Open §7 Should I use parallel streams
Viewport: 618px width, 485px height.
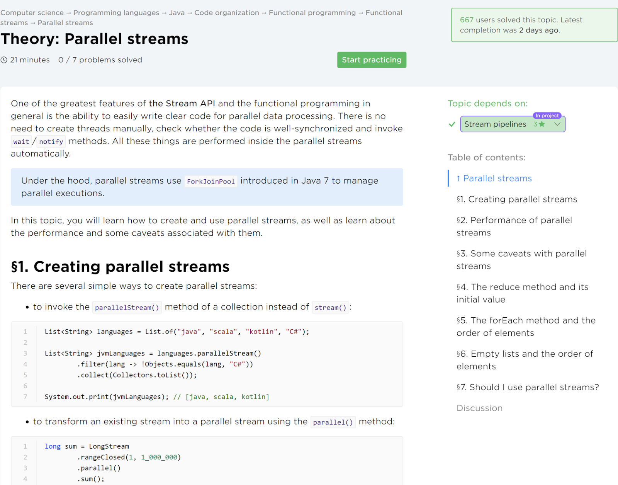(527, 387)
